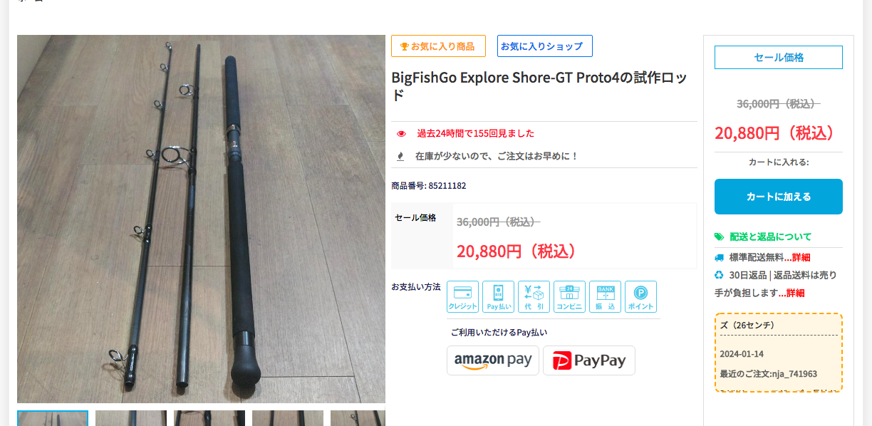The width and height of the screenshot is (872, 426).
Task: Click the delivery truck icon
Action: [x=720, y=257]
